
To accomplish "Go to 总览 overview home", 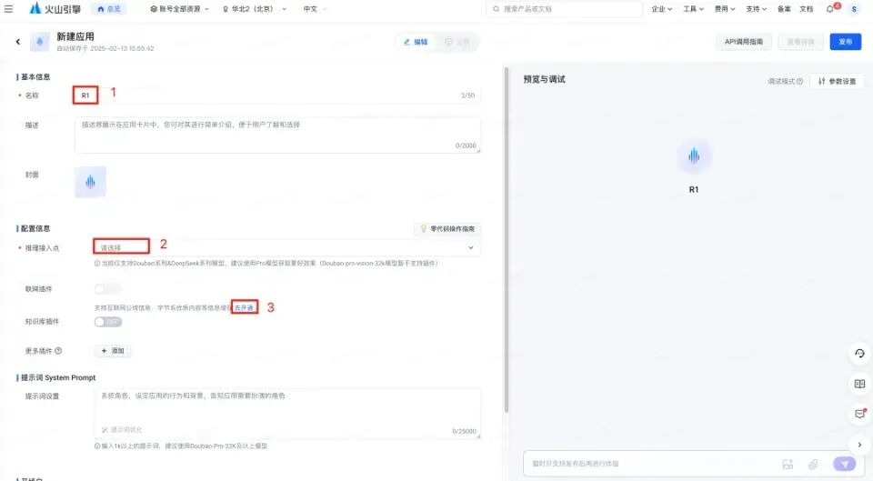I will point(108,9).
